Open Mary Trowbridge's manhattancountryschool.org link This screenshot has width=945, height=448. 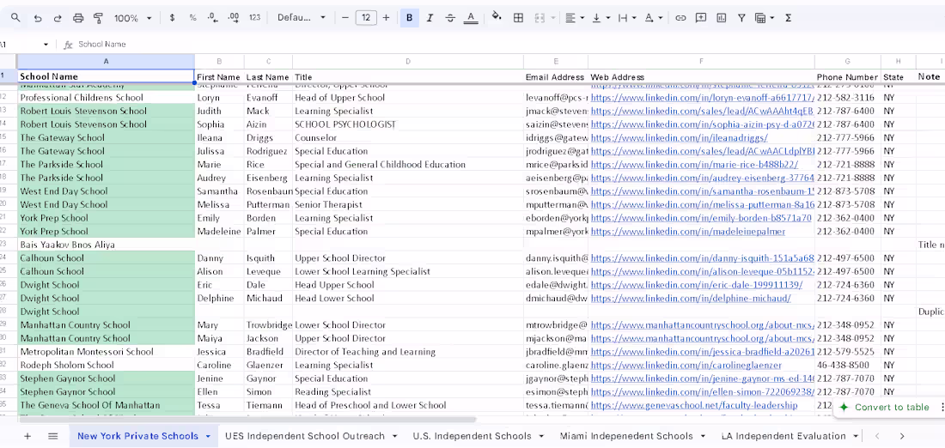coord(702,325)
